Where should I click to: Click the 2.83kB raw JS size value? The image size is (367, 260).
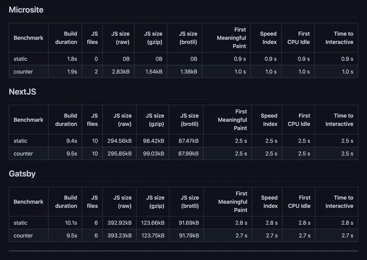(121, 72)
